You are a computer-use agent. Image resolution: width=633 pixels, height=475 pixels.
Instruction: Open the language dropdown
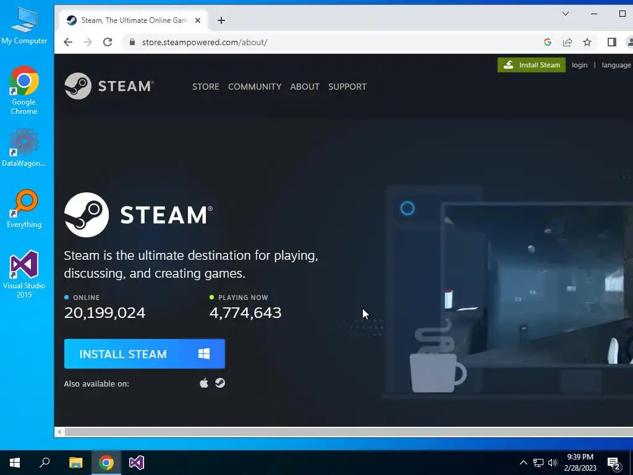tap(616, 65)
